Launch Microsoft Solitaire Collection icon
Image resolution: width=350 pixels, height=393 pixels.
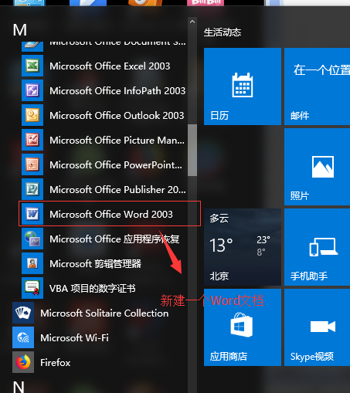[23, 313]
